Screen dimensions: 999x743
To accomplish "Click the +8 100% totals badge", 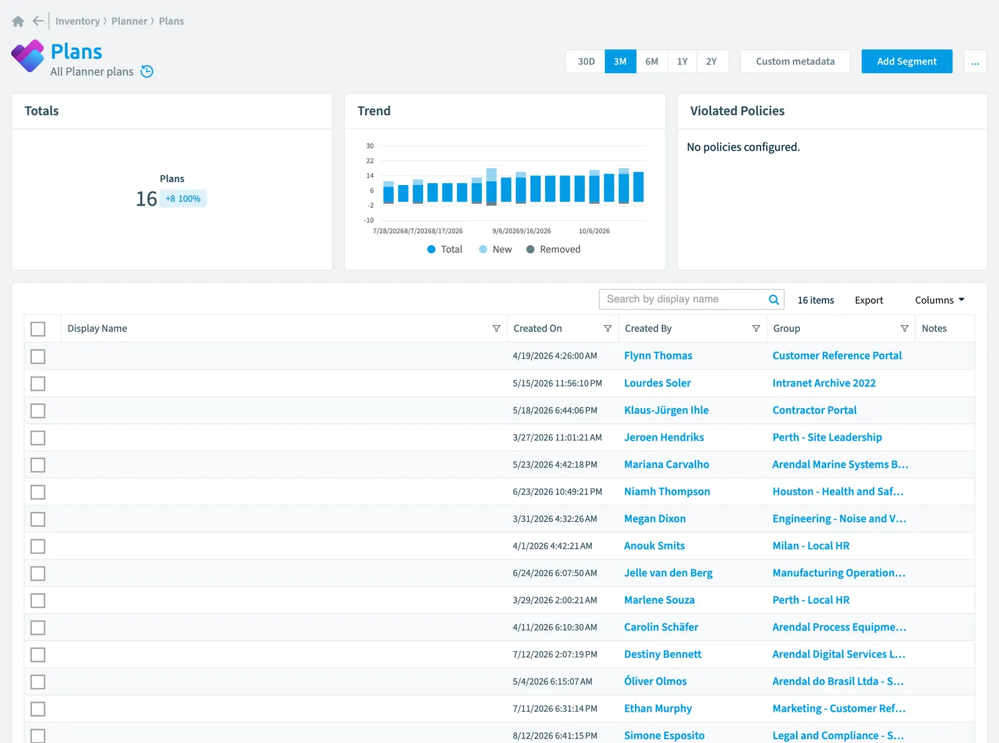I will 183,199.
